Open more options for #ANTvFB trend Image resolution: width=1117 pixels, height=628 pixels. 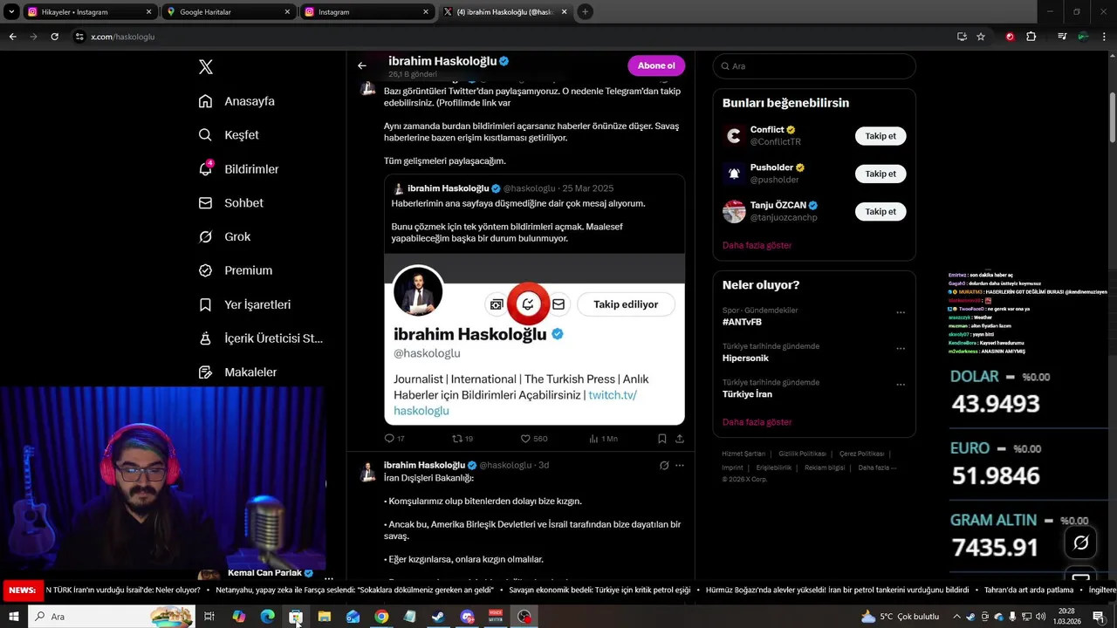(x=901, y=312)
